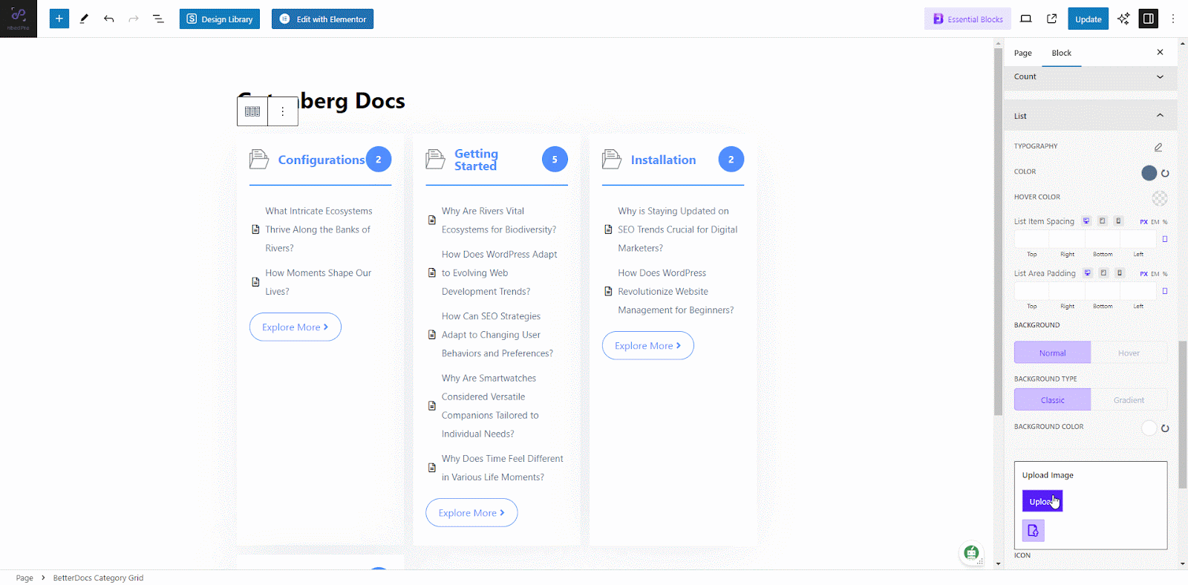Choose PX unit for List Item Spacing
The width and height of the screenshot is (1188, 585).
(1143, 222)
